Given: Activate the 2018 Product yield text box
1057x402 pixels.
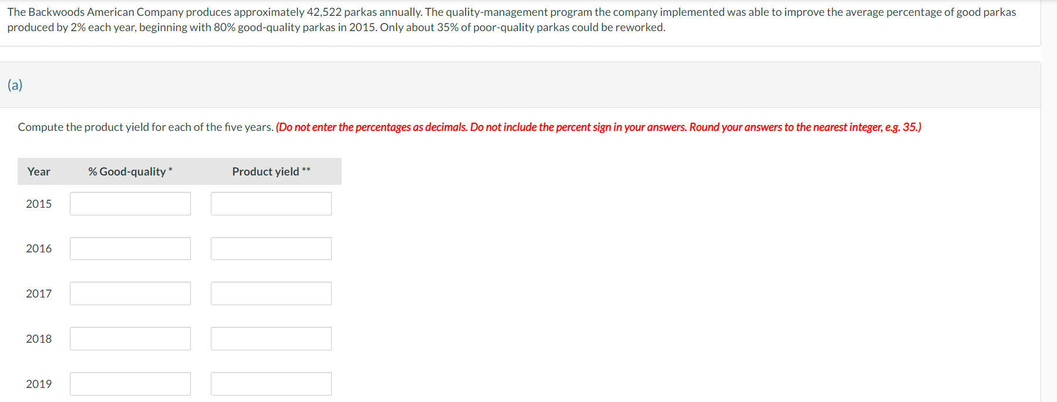Looking at the screenshot, I should point(271,339).
